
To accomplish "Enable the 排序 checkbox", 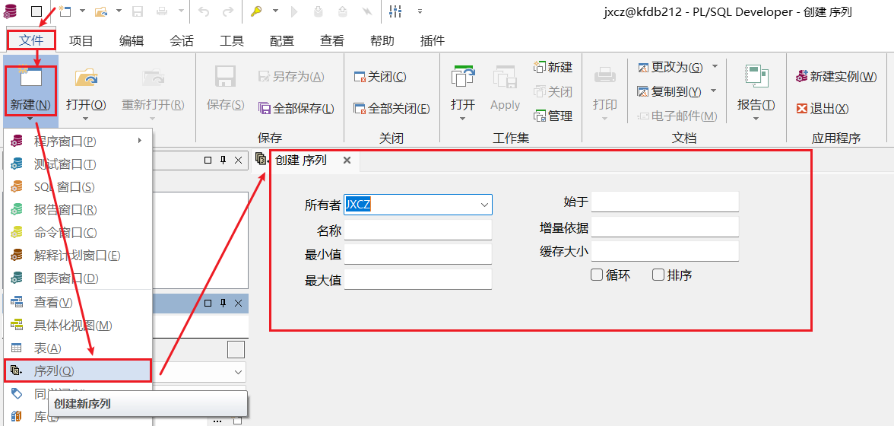I will click(658, 275).
